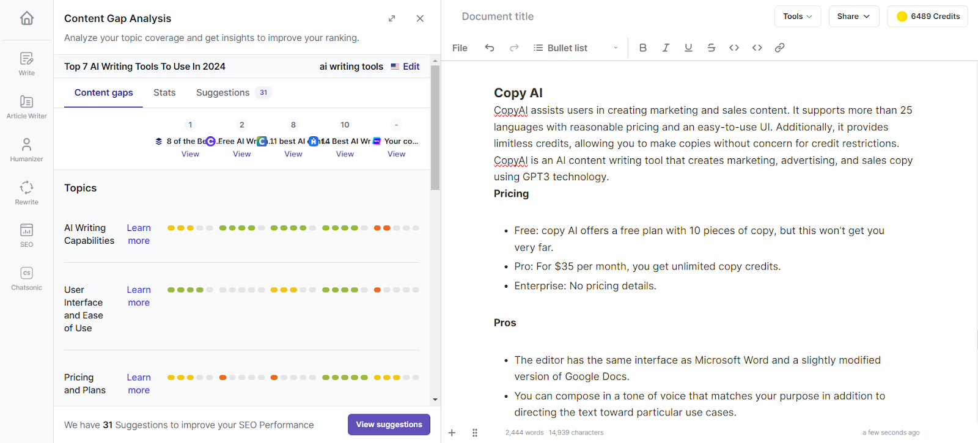The image size is (978, 443).
Task: Go to the home icon
Action: pos(27,18)
